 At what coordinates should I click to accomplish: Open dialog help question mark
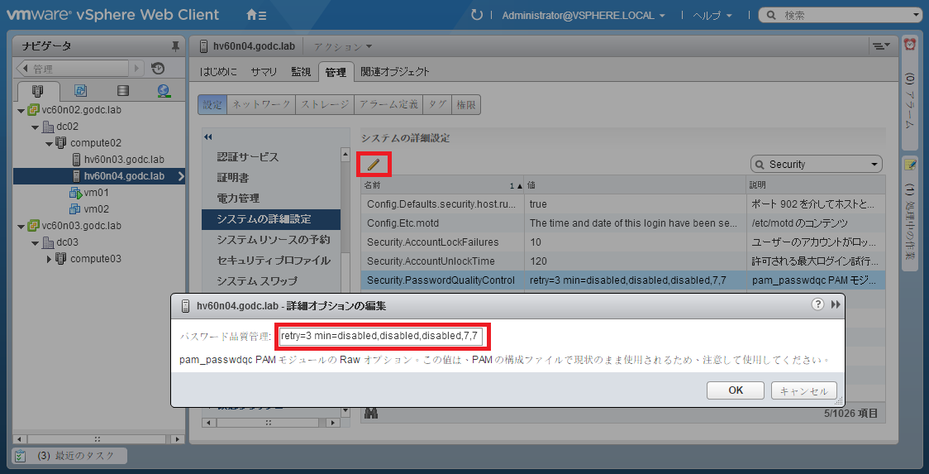817,304
